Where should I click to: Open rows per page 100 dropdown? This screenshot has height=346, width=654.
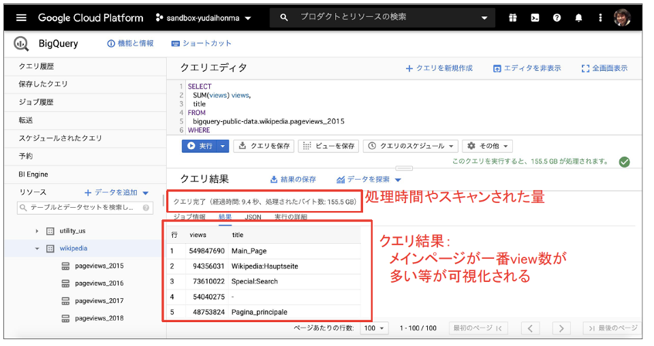point(374,328)
